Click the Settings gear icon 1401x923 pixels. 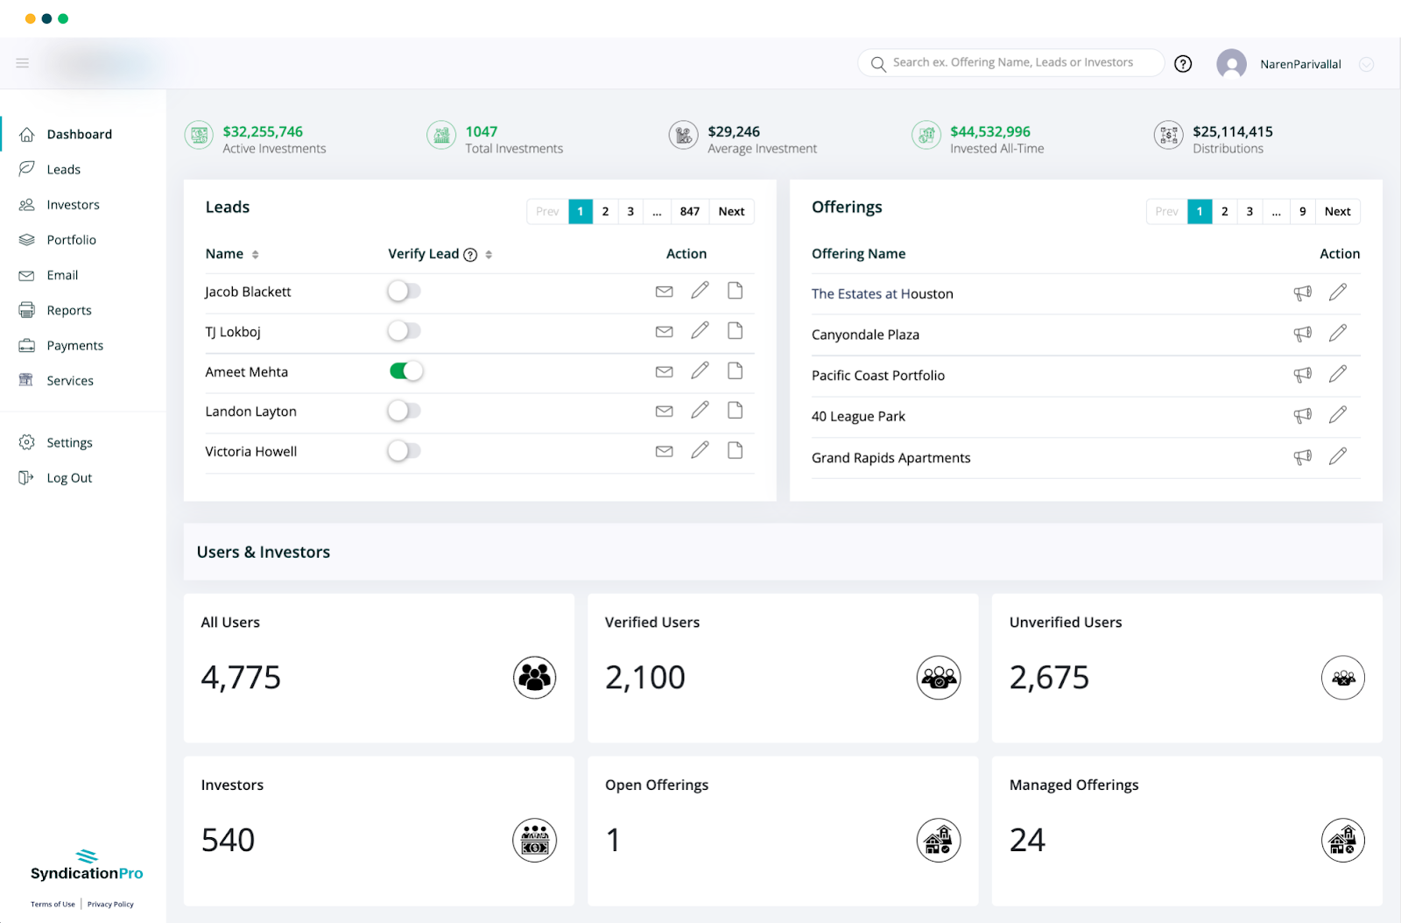pos(27,442)
